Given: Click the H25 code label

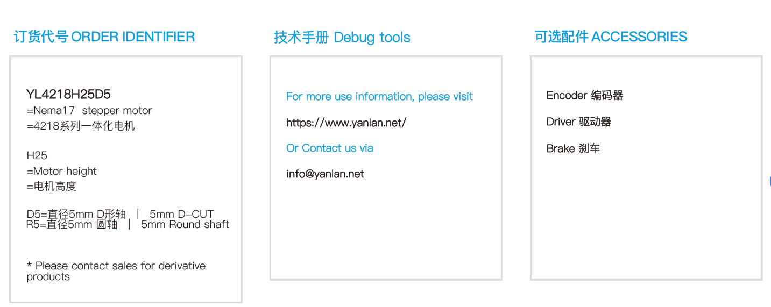Looking at the screenshot, I should click(37, 156).
